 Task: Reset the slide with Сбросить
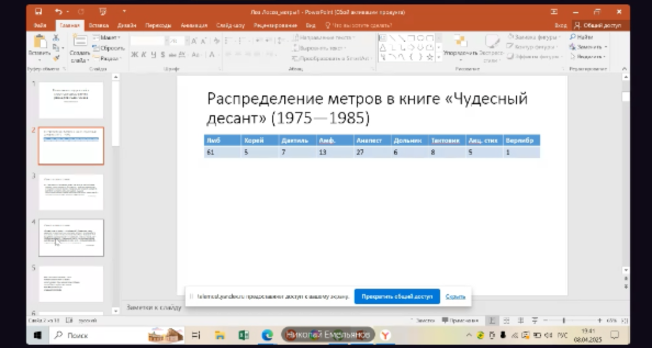[109, 48]
